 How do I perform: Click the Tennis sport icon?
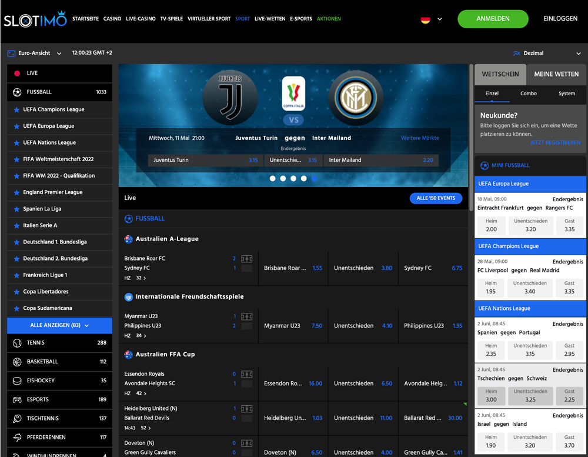click(x=17, y=343)
